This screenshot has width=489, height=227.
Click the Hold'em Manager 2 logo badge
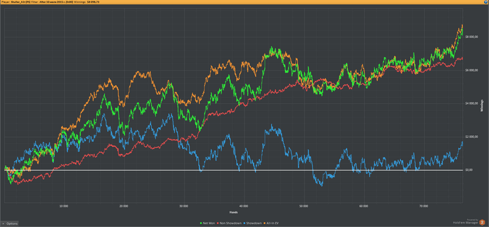click(x=482, y=222)
